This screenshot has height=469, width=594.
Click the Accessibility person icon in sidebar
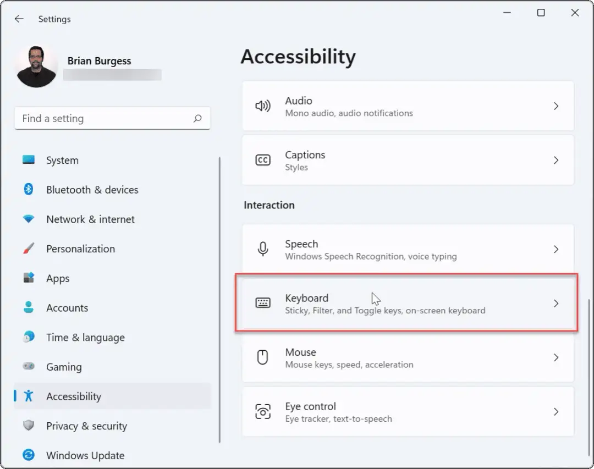click(29, 396)
